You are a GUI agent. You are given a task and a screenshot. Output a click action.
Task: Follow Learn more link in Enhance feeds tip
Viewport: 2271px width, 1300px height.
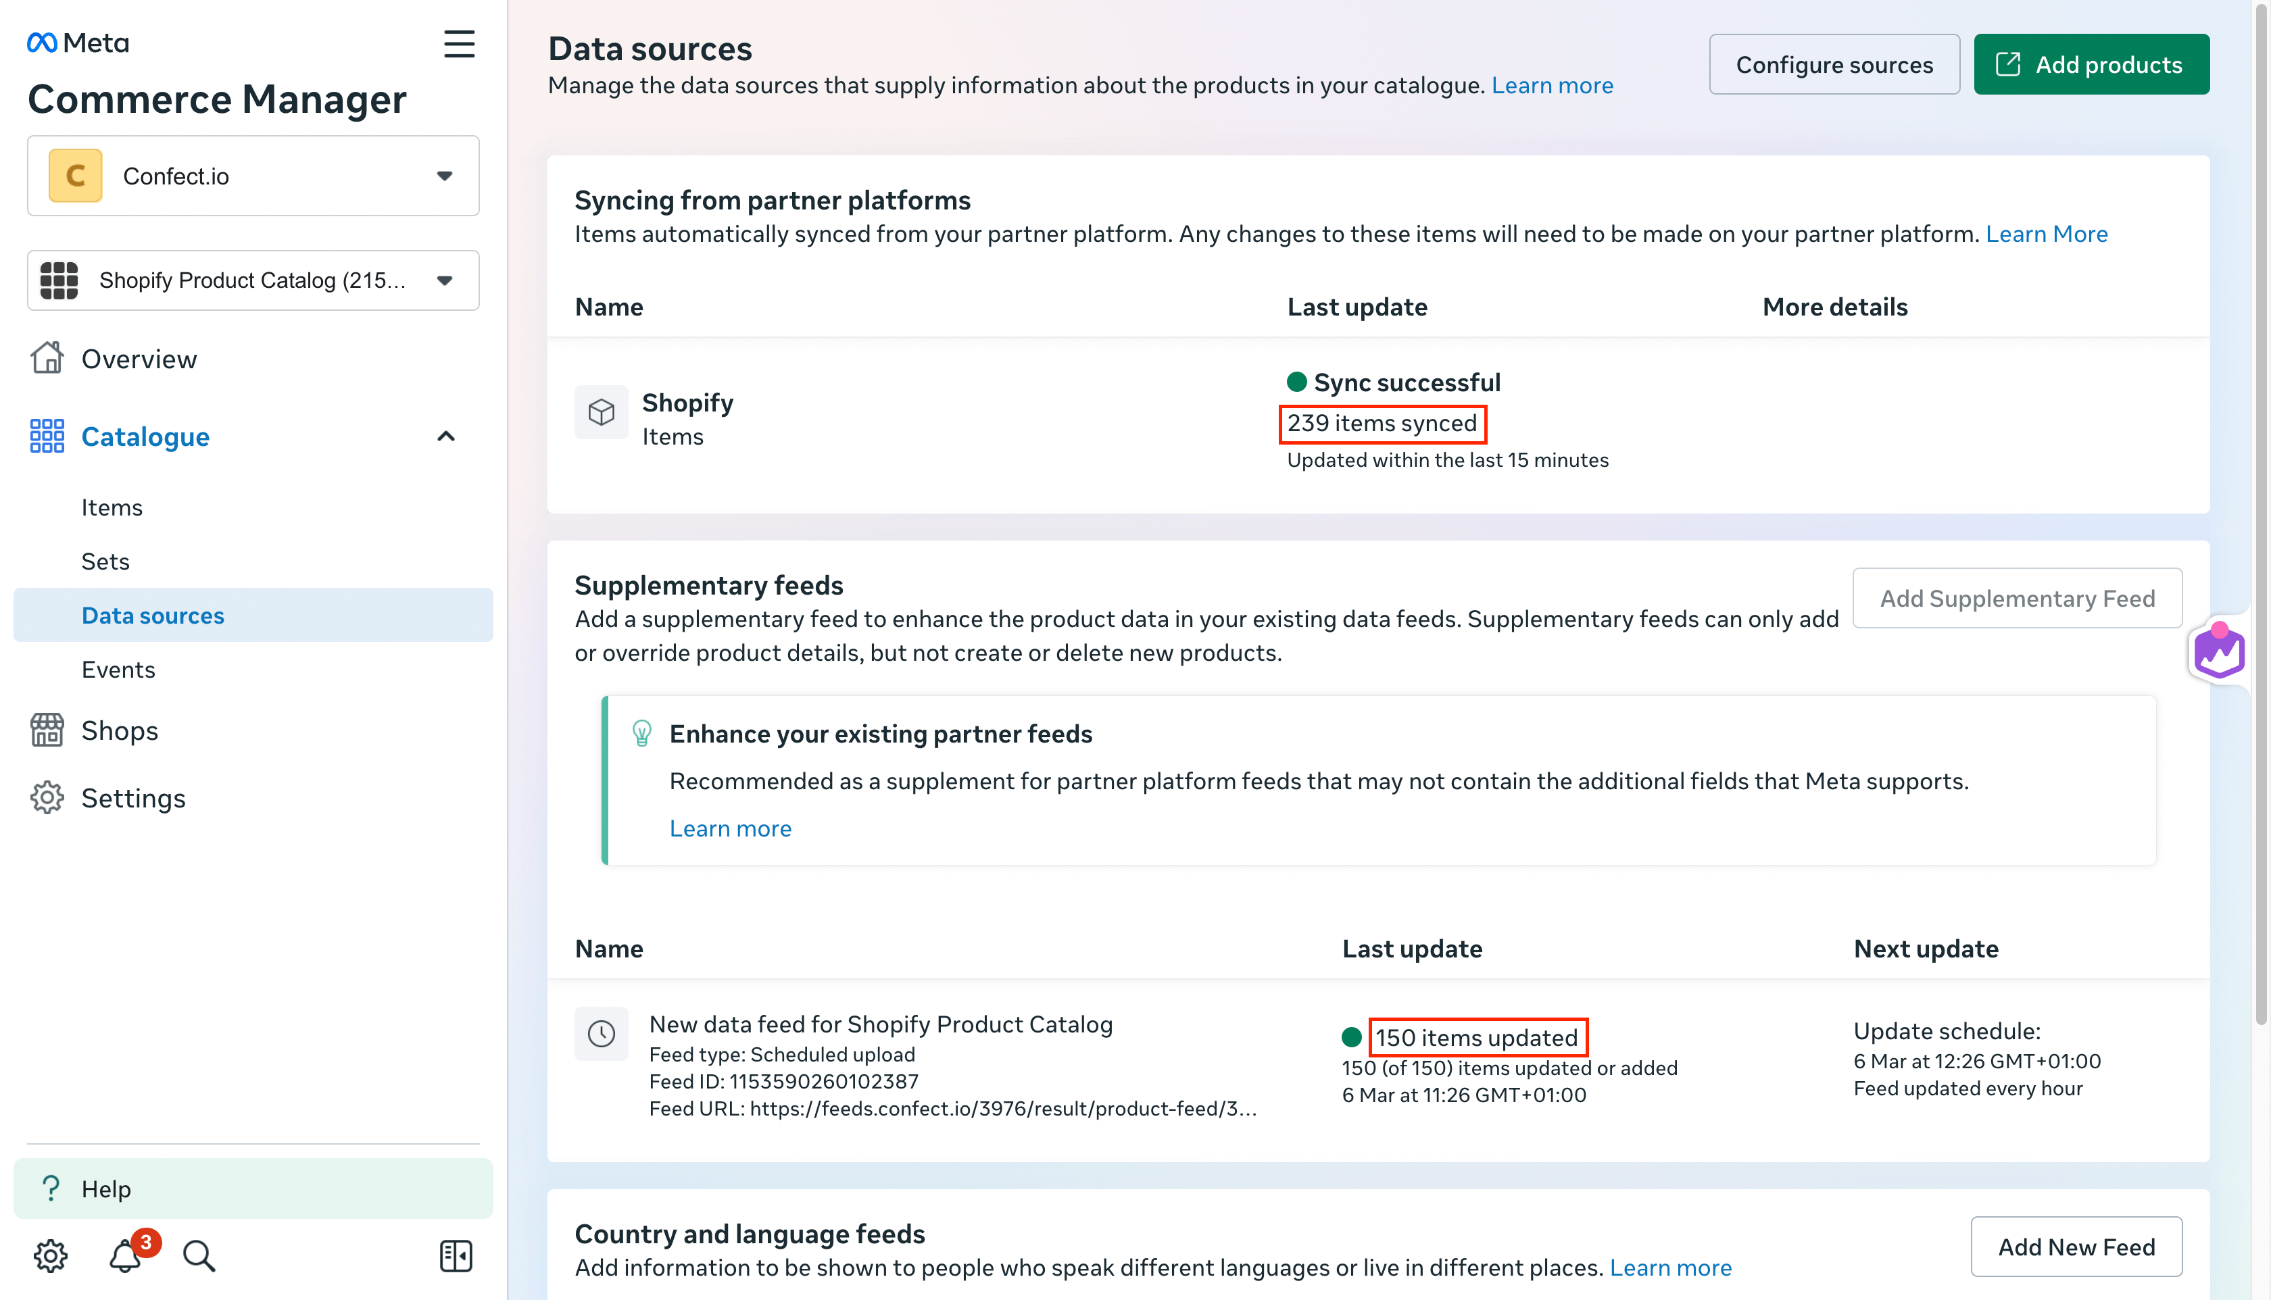[731, 828]
